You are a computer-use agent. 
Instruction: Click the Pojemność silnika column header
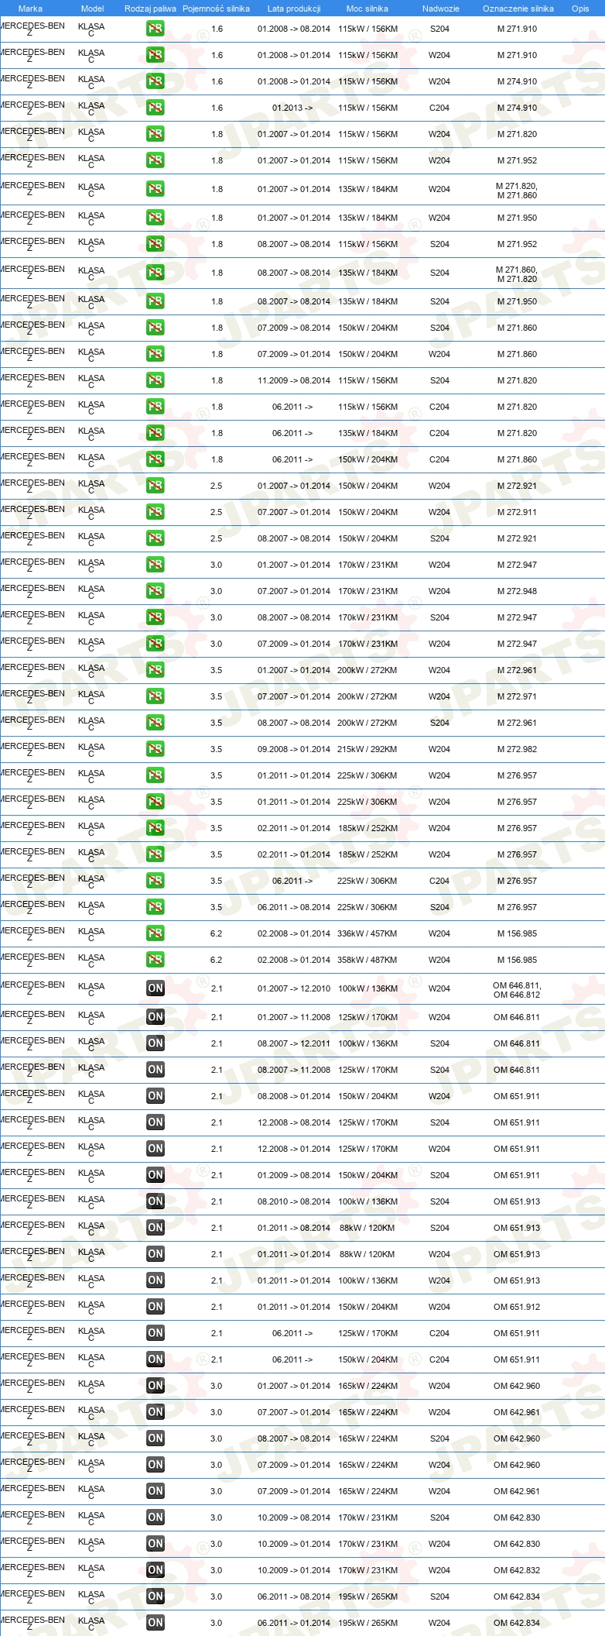pyautogui.click(x=216, y=9)
